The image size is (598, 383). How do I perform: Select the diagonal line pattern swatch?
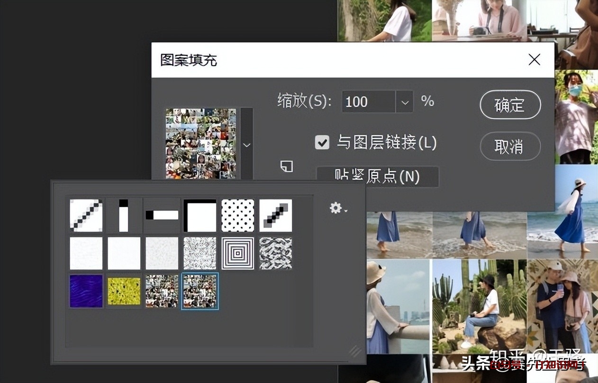point(86,216)
